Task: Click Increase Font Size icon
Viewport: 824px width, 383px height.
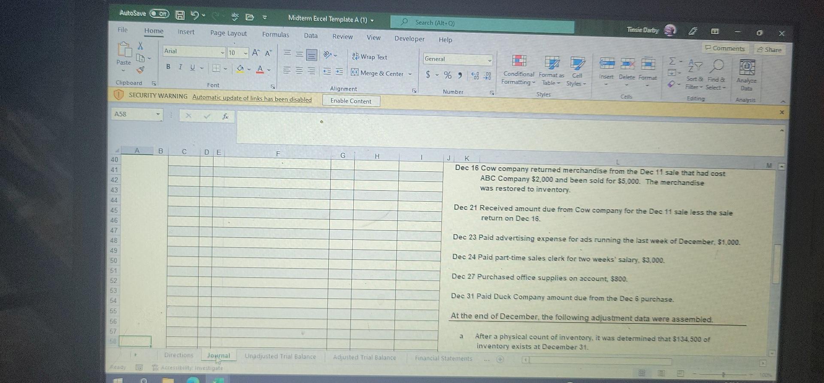Action: [256, 53]
